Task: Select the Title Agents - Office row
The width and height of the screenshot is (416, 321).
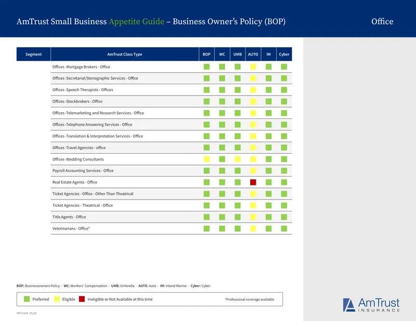Action: click(171, 217)
